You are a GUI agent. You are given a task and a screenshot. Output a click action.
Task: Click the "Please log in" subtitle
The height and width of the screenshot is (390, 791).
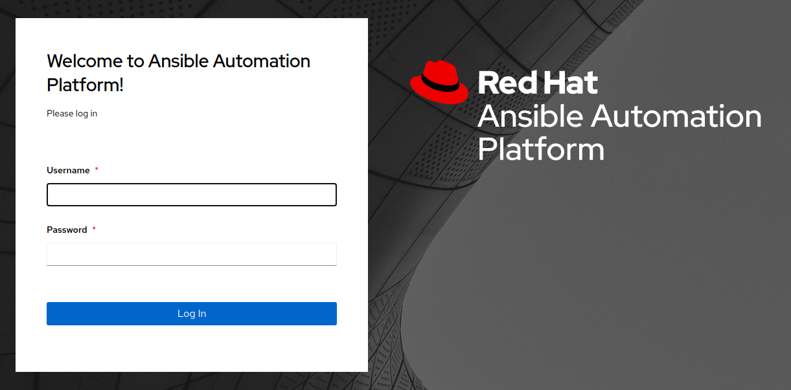coord(72,113)
